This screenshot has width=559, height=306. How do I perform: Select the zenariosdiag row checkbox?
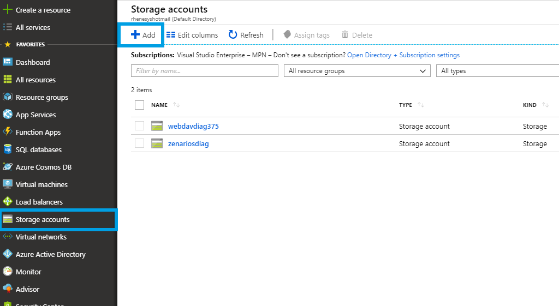[139, 143]
